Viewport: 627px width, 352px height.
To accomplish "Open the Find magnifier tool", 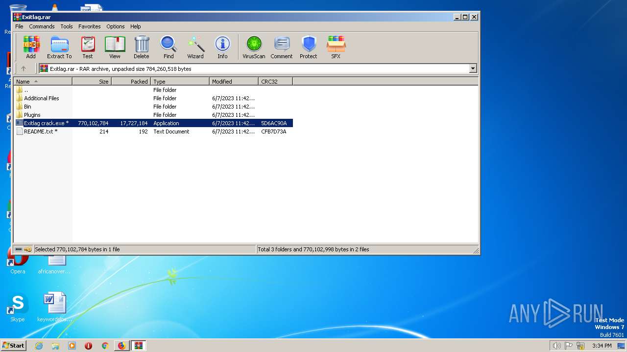I will pyautogui.click(x=169, y=47).
